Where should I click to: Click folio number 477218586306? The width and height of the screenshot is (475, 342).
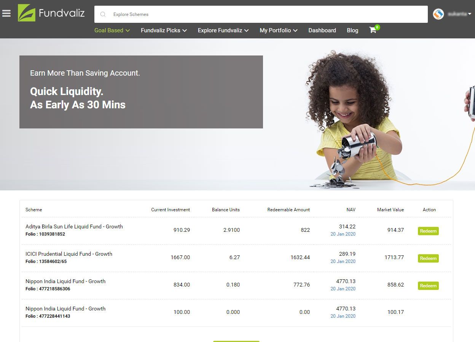55,289
